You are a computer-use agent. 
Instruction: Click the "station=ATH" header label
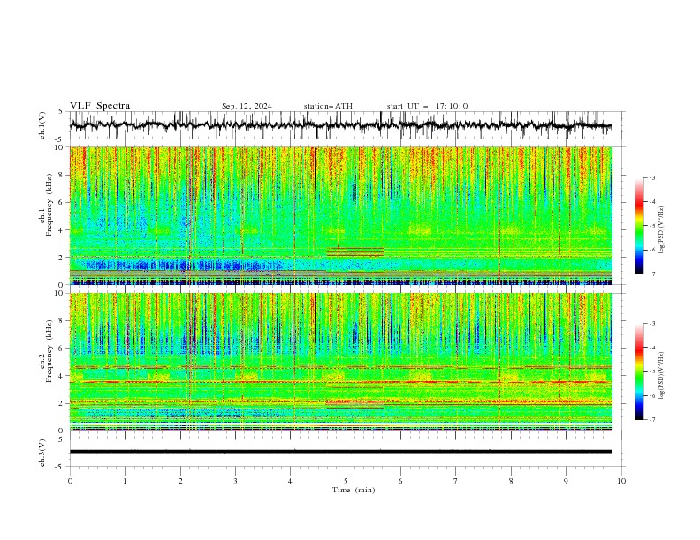click(328, 106)
